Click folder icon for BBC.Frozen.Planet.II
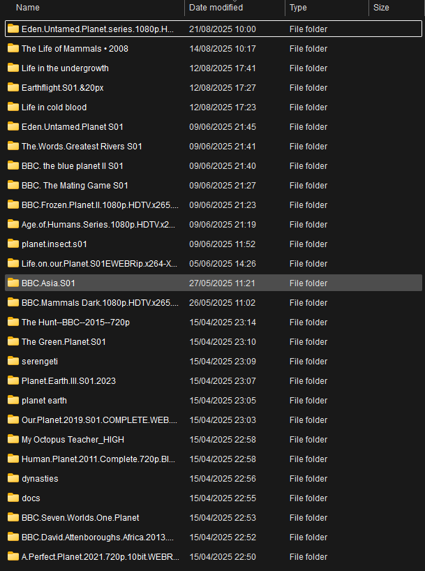Screen dimensions: 425x571 [x=13, y=205]
